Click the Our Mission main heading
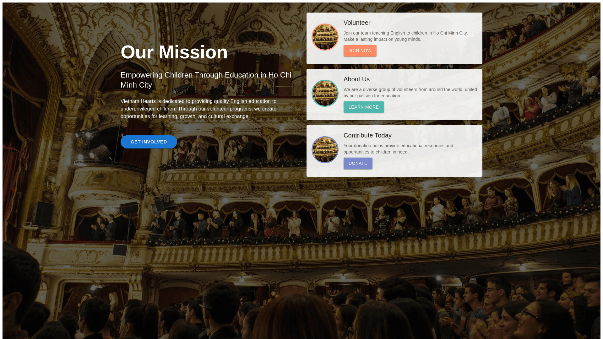 (x=174, y=52)
